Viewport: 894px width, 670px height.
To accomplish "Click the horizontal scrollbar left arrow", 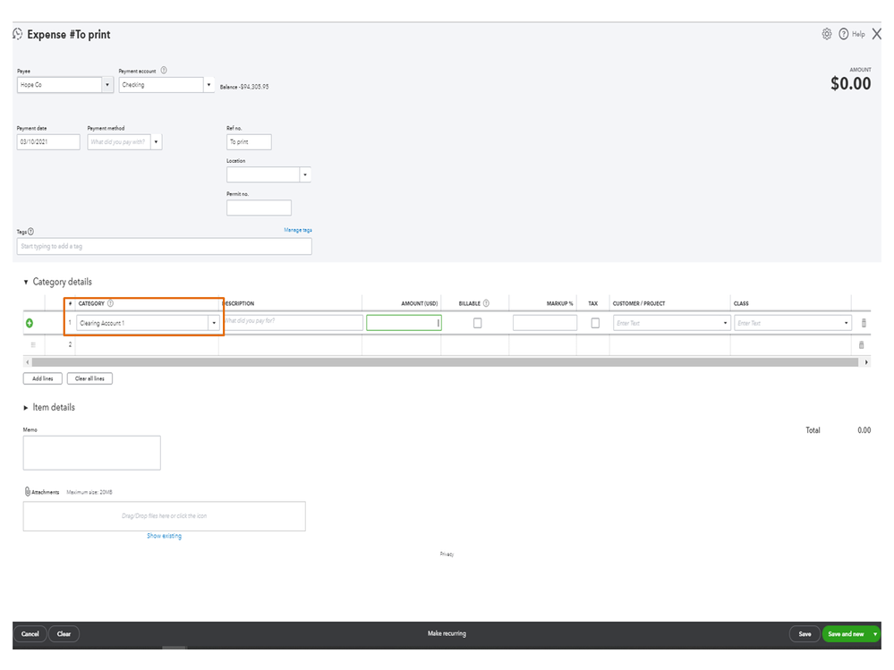I will [x=27, y=362].
